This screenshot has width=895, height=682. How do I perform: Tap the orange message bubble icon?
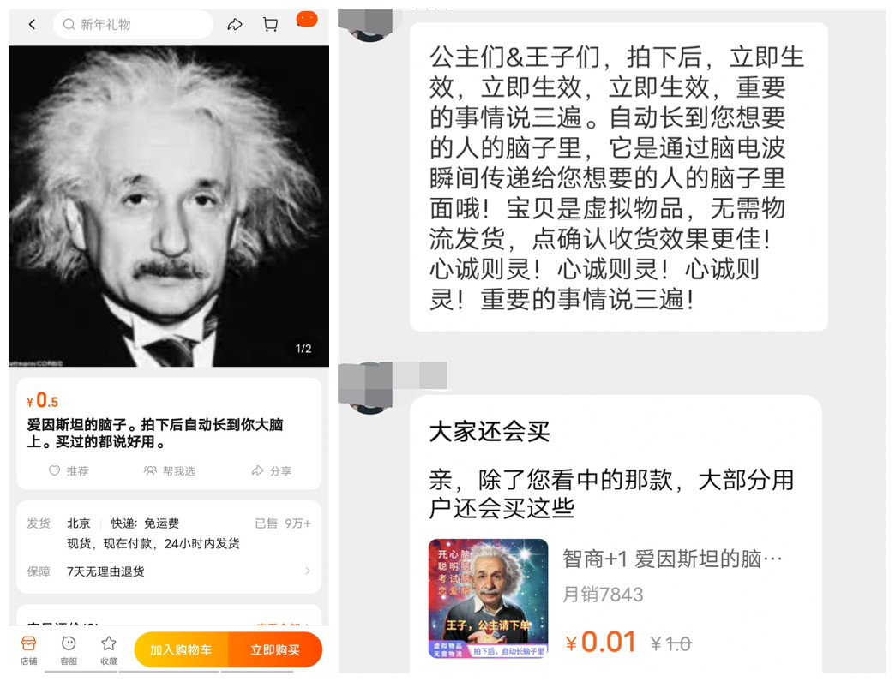[307, 20]
